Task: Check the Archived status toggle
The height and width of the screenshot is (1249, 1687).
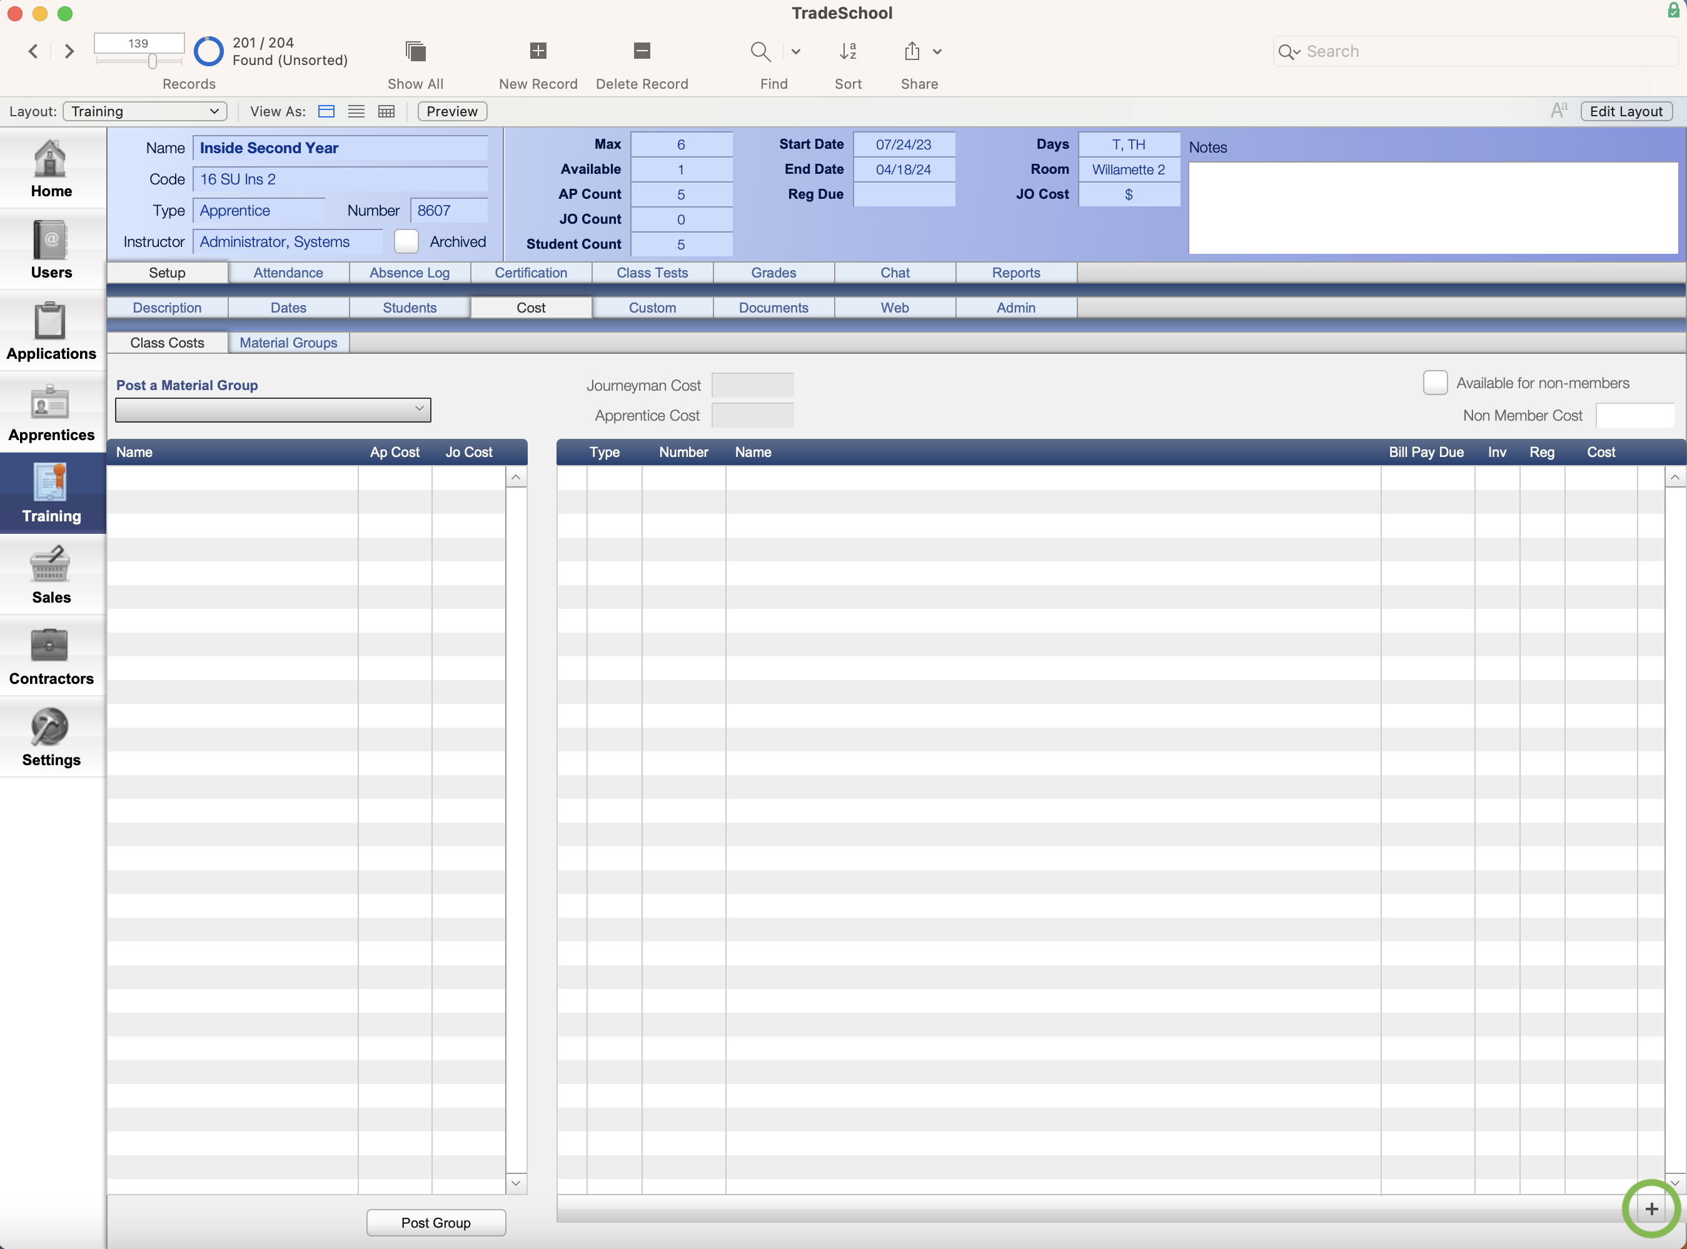Action: click(x=406, y=241)
